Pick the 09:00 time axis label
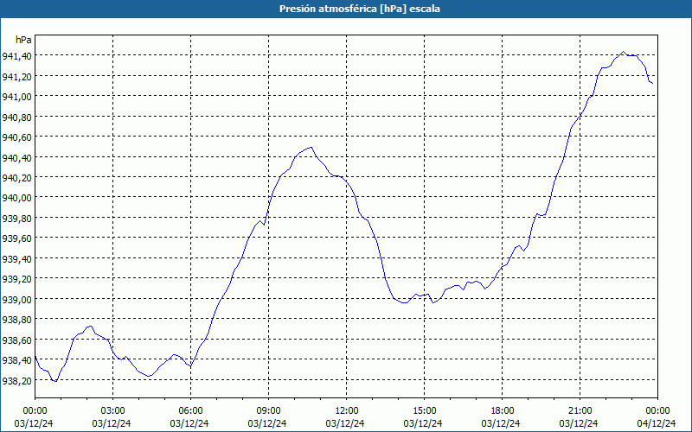 [x=268, y=411]
